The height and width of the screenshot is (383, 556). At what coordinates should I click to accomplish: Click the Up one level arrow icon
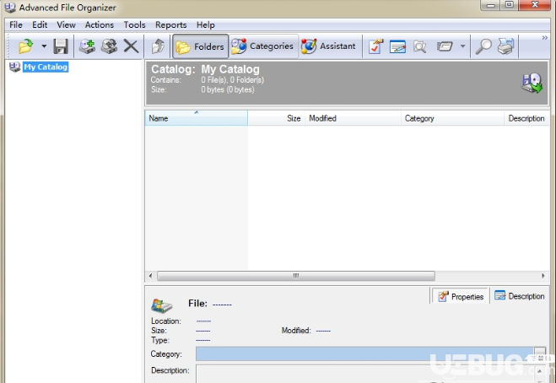click(x=158, y=46)
